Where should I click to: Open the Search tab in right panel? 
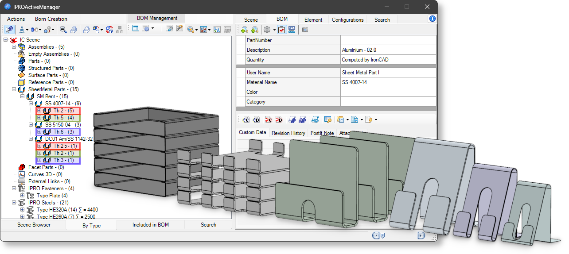pyautogui.click(x=382, y=19)
